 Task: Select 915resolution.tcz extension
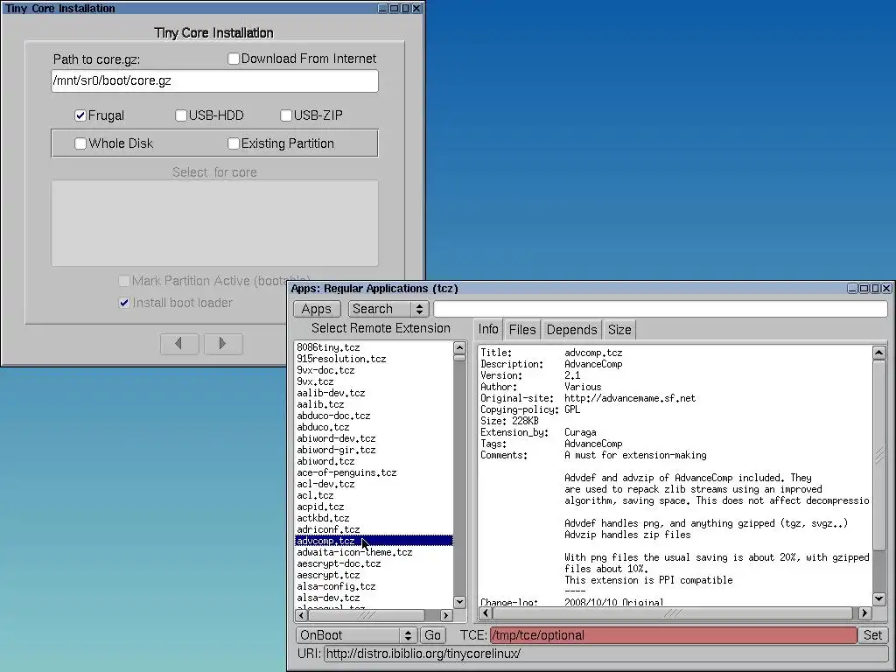tap(374, 359)
